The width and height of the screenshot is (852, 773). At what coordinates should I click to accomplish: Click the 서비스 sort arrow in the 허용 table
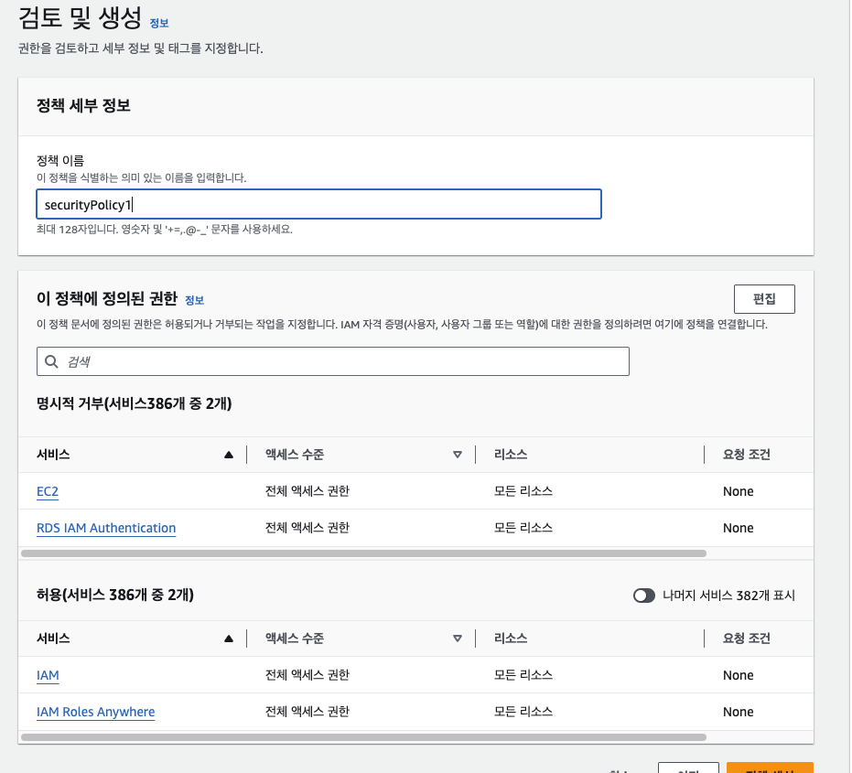tap(229, 639)
